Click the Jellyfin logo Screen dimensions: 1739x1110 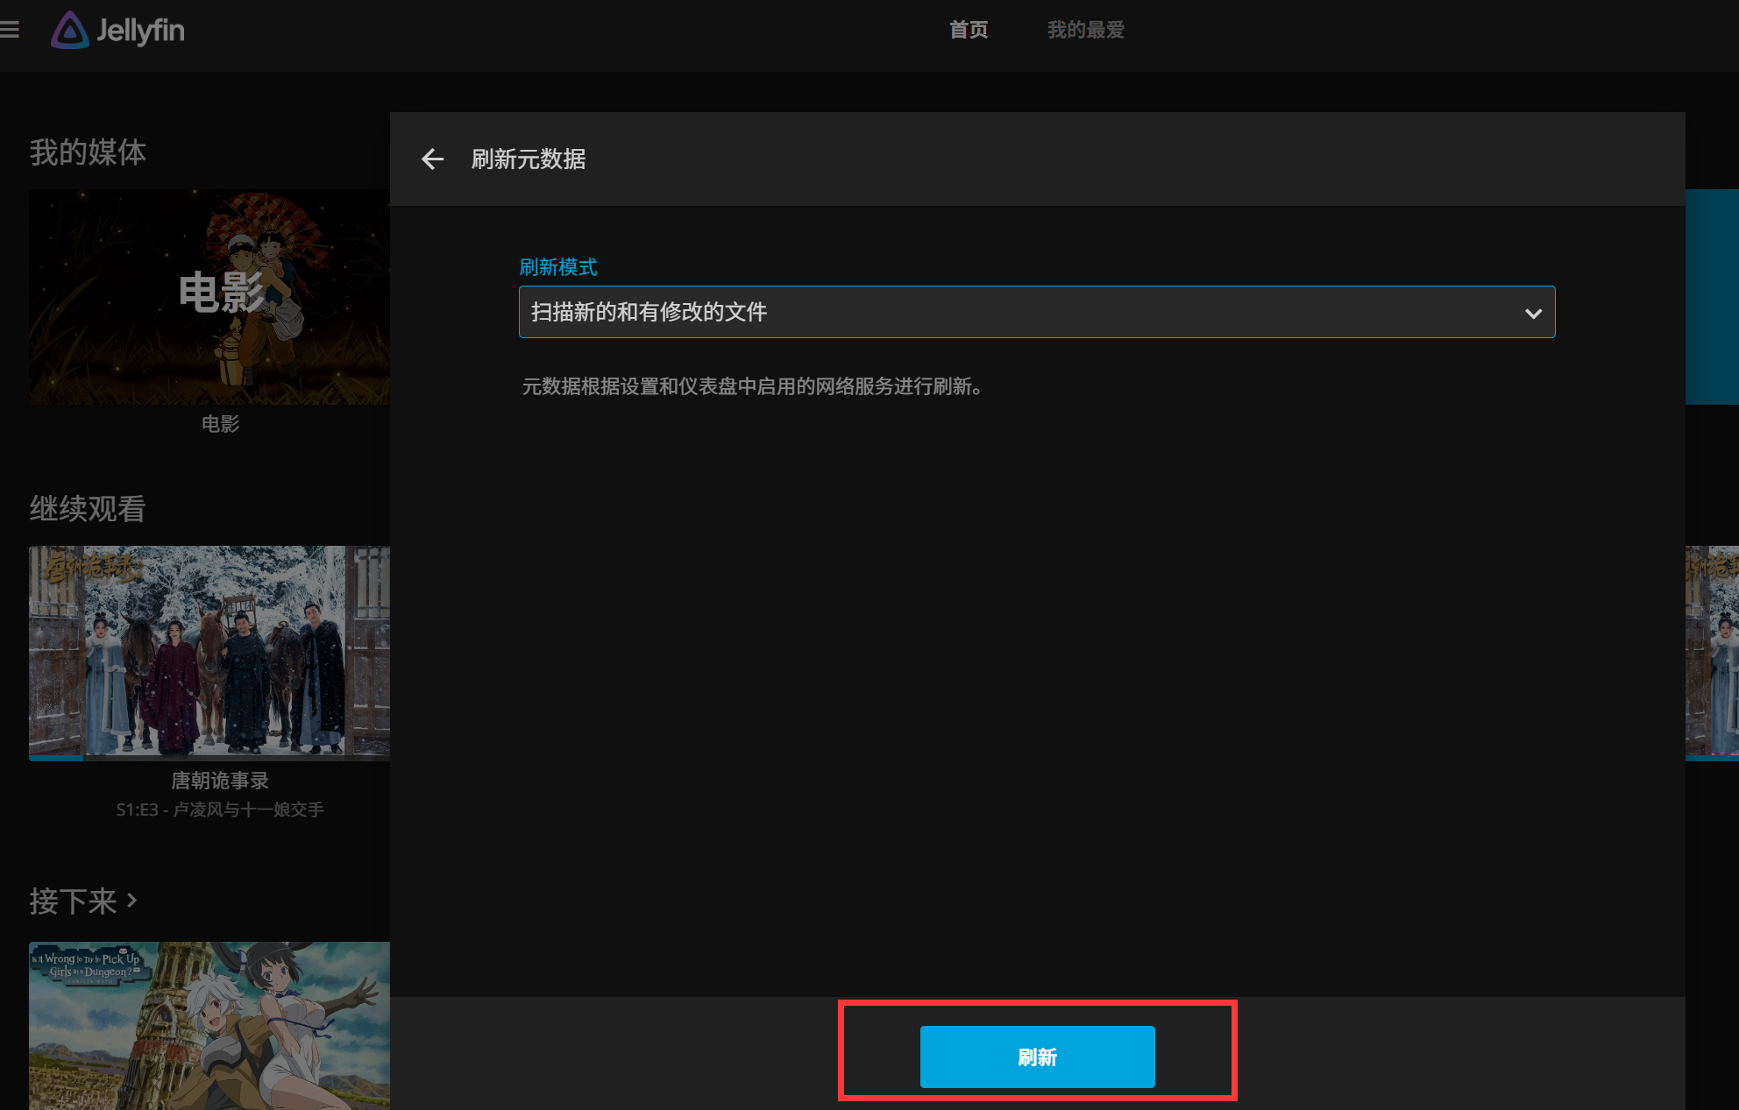pyautogui.click(x=117, y=30)
